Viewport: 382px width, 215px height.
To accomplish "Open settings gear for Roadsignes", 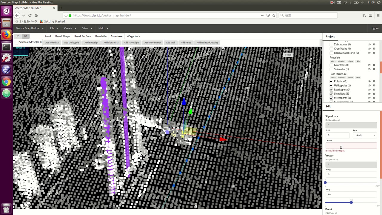I will point(374,90).
